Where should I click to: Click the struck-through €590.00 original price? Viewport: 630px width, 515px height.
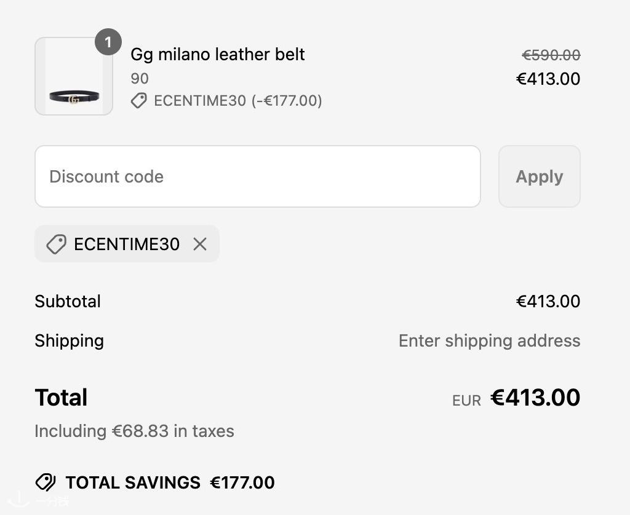pyautogui.click(x=551, y=55)
